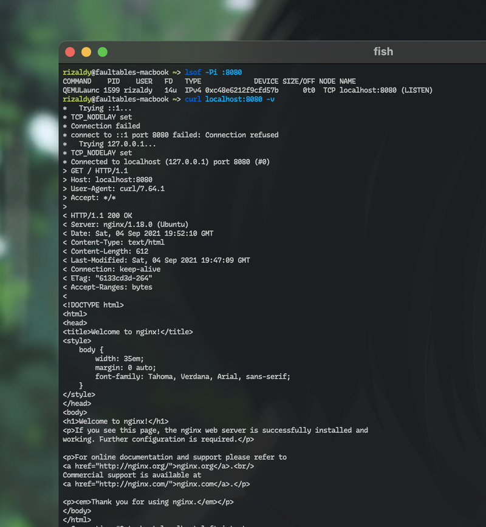The image size is (486, 527).
Task: Click the '<!DOCTYPE html>' line
Action: point(93,305)
